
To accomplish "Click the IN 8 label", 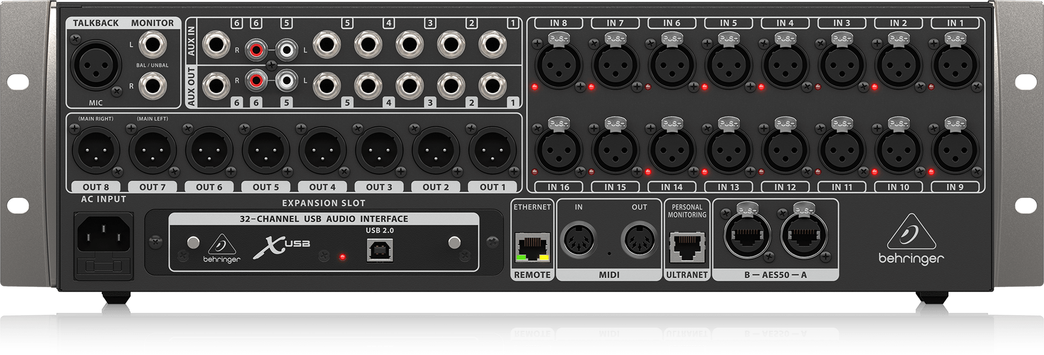I will pos(558,23).
